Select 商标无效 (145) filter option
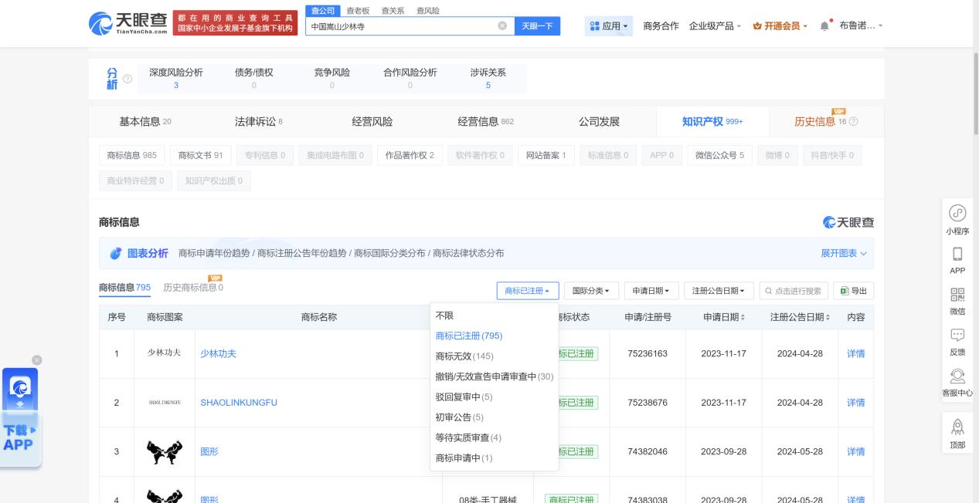The height and width of the screenshot is (503, 979). click(464, 356)
